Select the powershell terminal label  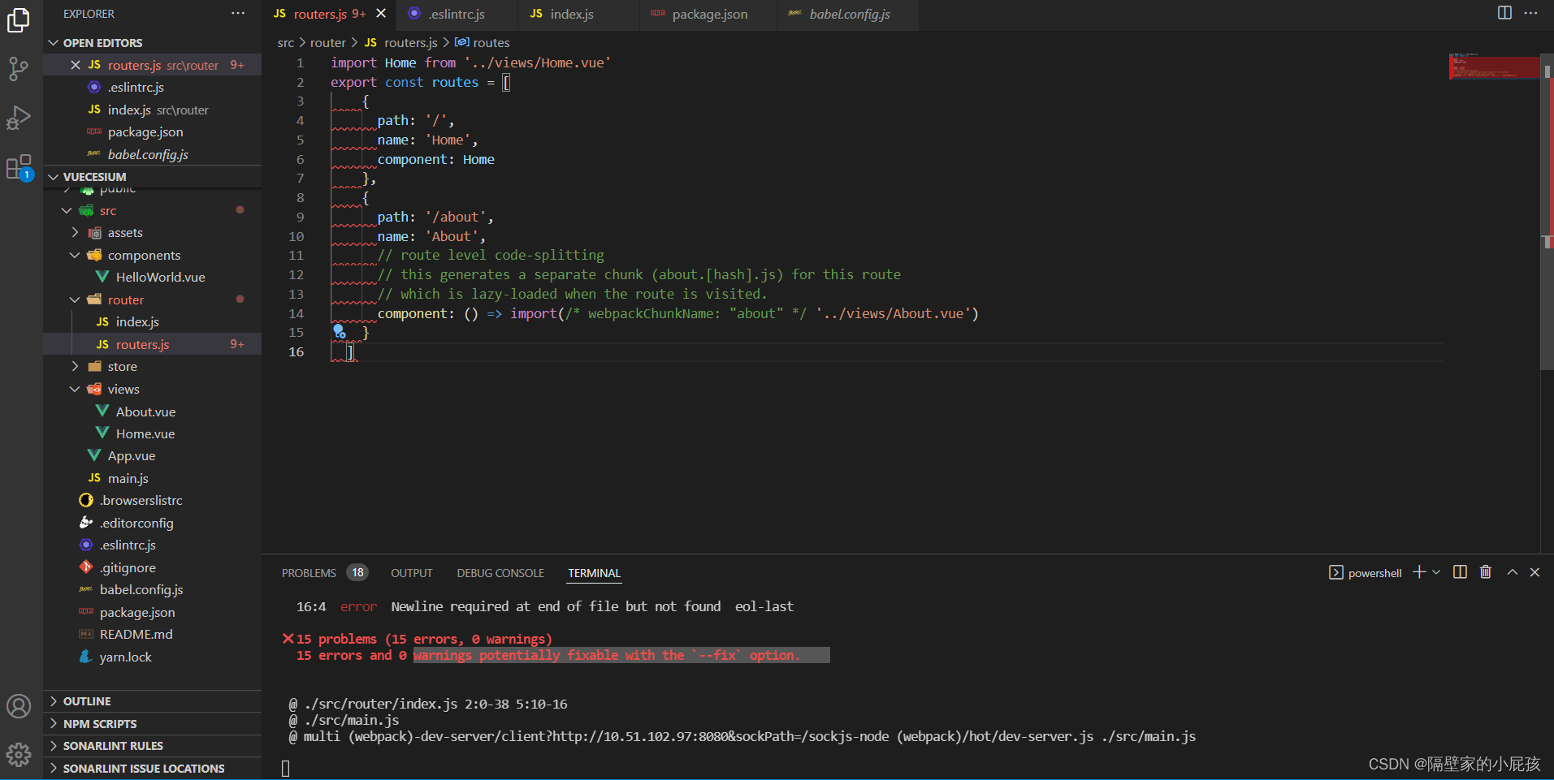tap(1366, 573)
